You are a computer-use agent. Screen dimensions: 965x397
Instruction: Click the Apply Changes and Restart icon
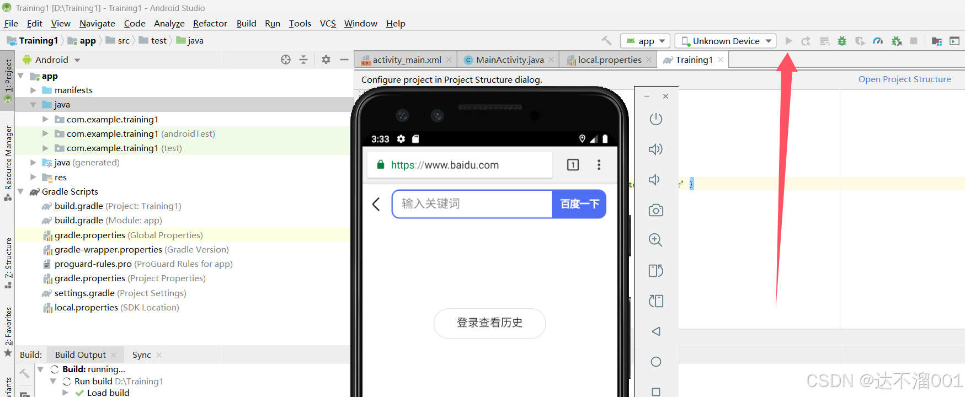point(806,41)
